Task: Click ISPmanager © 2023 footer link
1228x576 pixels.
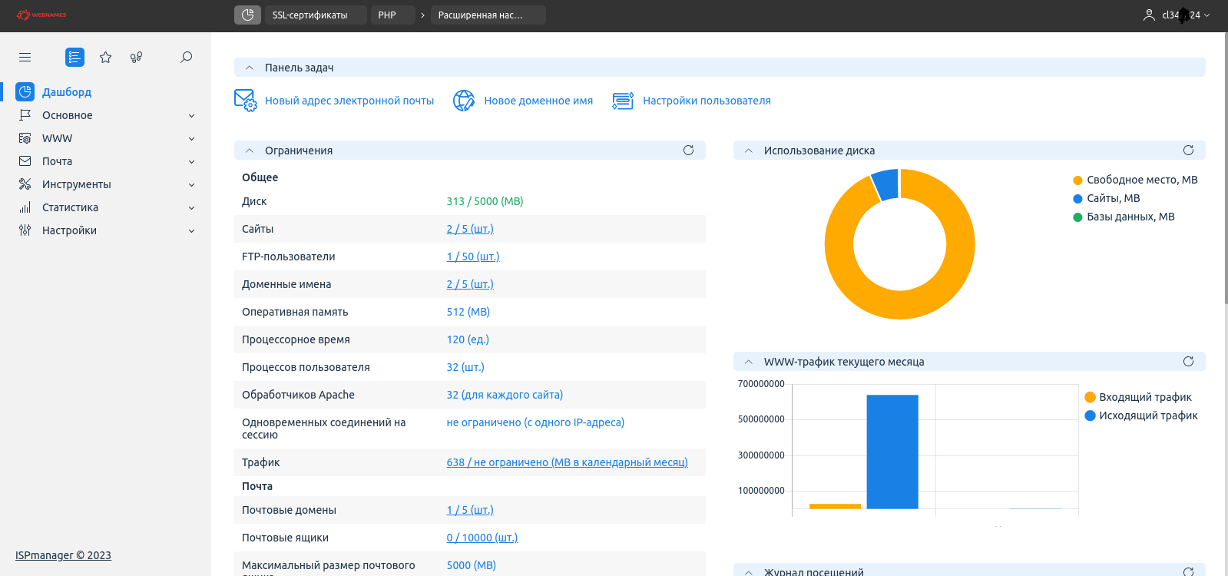Action: (x=63, y=555)
